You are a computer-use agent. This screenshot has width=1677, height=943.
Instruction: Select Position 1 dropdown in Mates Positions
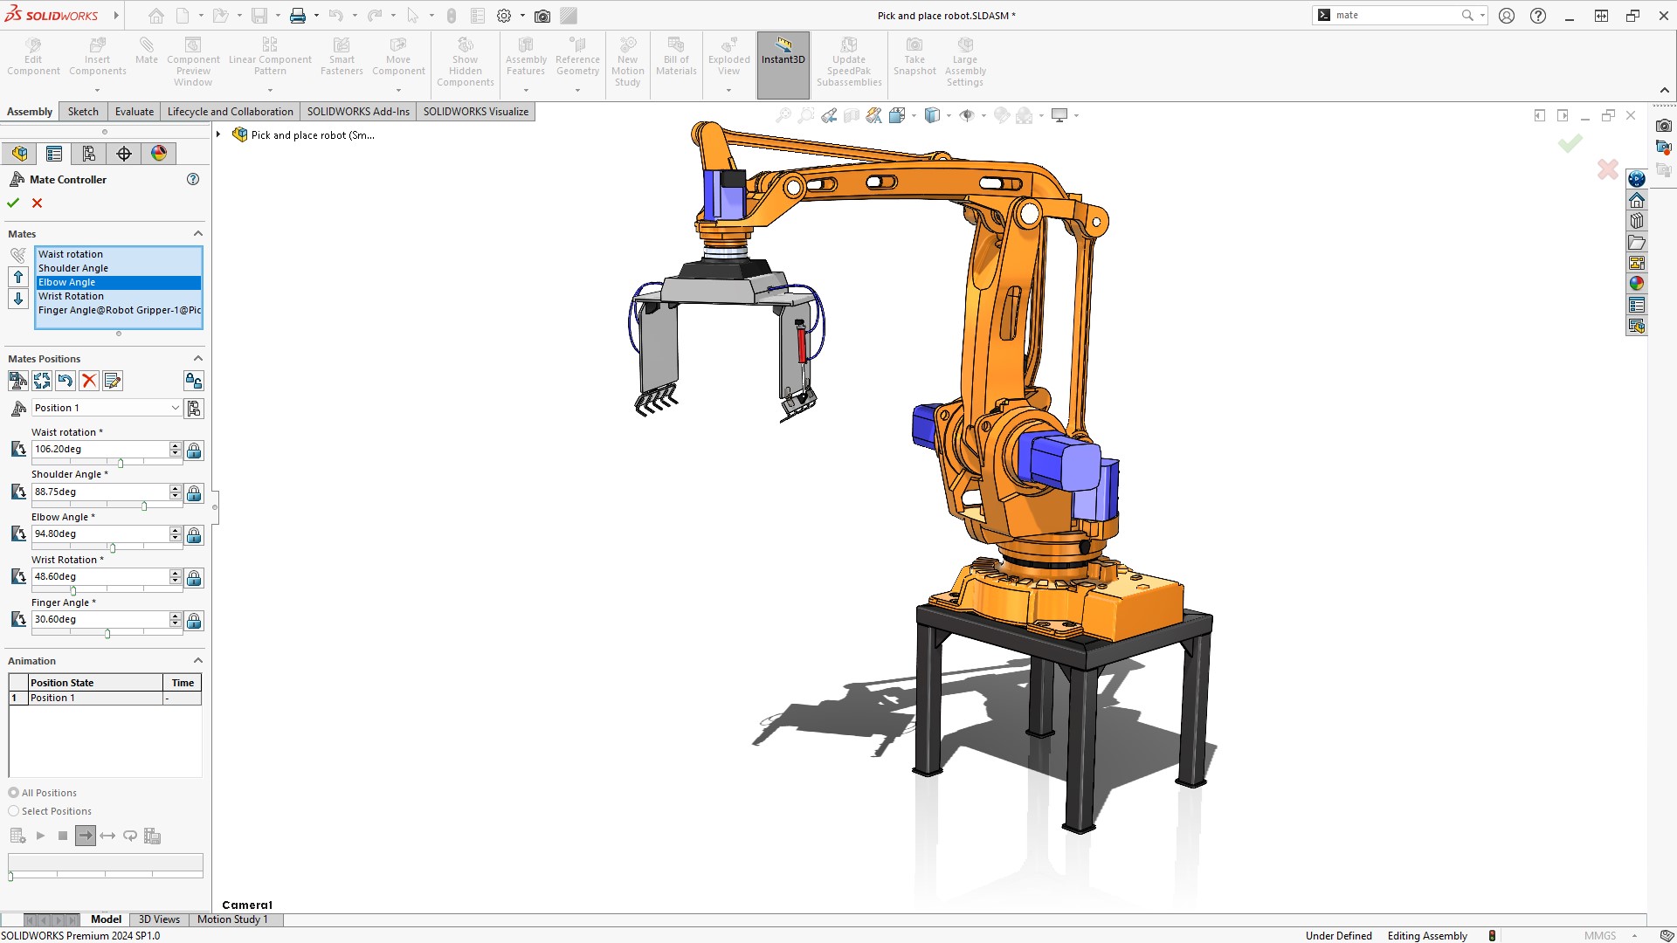pos(102,408)
